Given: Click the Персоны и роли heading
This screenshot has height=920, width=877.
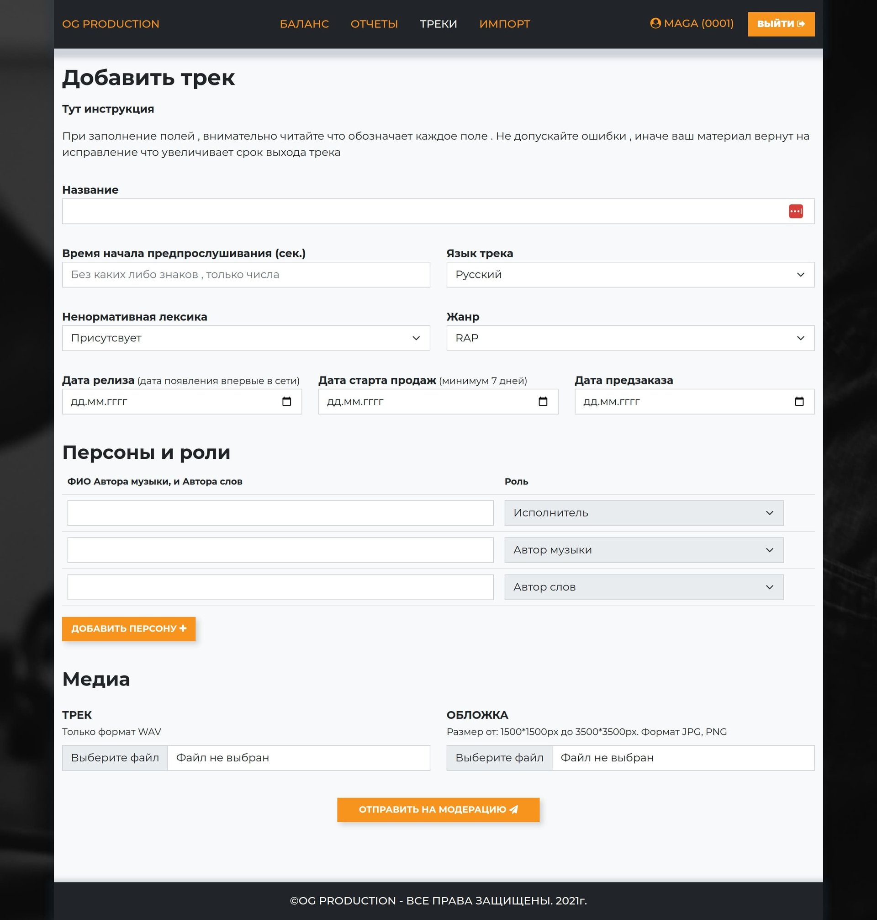Looking at the screenshot, I should point(146,452).
